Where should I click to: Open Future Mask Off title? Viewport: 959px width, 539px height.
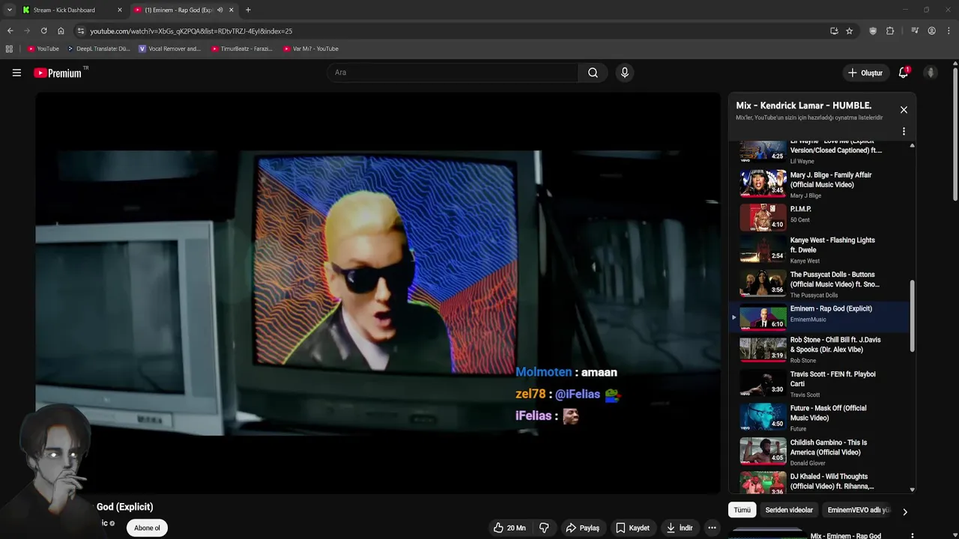828,413
